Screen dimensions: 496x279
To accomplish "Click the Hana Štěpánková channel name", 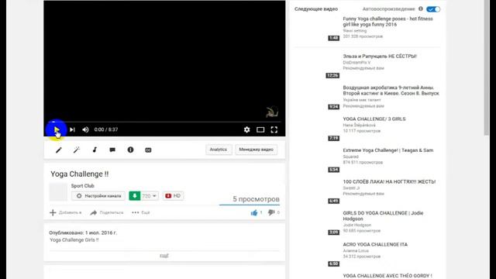I will pyautogui.click(x=359, y=126).
